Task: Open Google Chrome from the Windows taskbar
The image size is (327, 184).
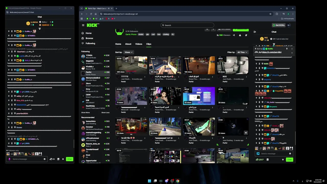Action: click(178, 181)
